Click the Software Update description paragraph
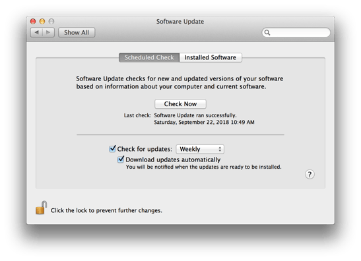Image resolution: width=361 pixels, height=261 pixels. (180, 82)
